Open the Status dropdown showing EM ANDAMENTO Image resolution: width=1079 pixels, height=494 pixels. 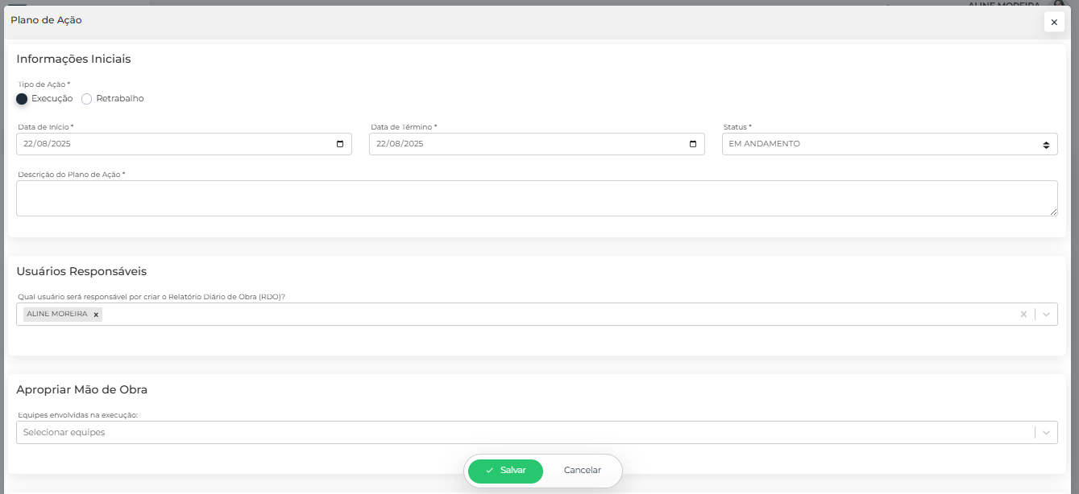pos(889,144)
